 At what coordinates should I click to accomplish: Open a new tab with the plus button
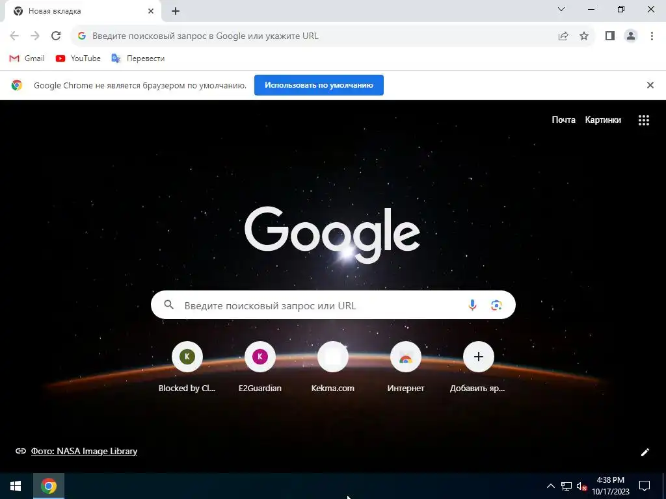click(176, 12)
